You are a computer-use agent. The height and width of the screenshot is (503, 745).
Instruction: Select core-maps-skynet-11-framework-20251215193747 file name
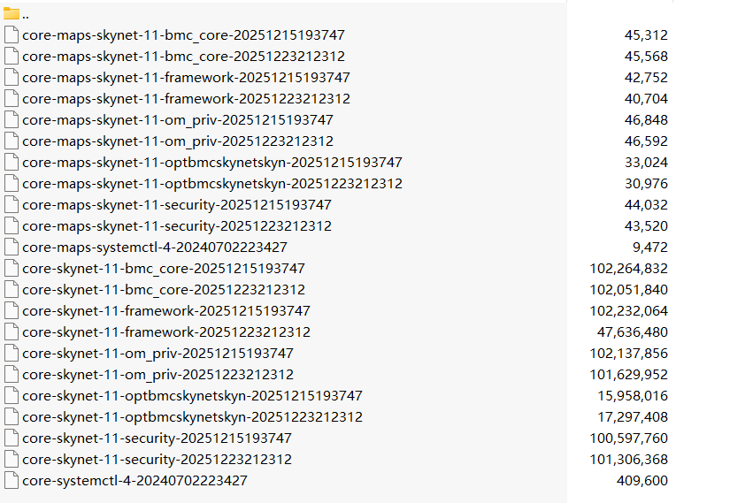pyautogui.click(x=186, y=78)
